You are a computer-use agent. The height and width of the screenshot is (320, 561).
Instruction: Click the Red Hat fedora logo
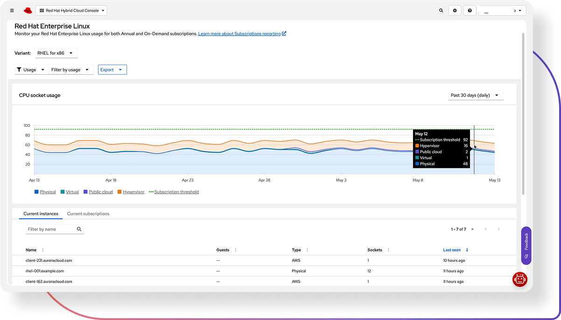[28, 10]
